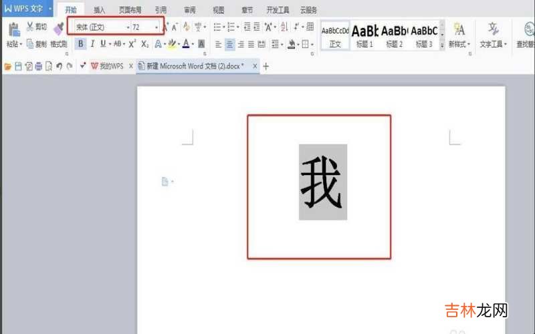Click the Copy (复制) button

coord(37,44)
